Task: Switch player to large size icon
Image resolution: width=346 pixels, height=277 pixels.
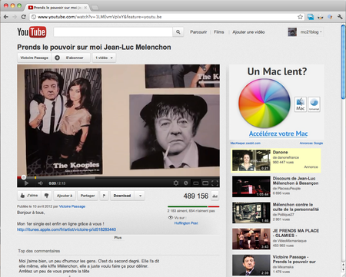Action: click(205, 183)
